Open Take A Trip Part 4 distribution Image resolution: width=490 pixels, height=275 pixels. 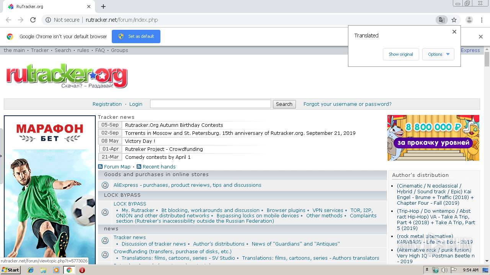(x=436, y=220)
